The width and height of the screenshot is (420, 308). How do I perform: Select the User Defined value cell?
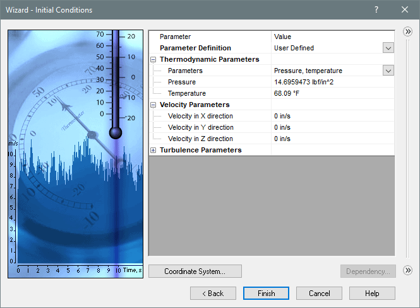[x=327, y=48]
